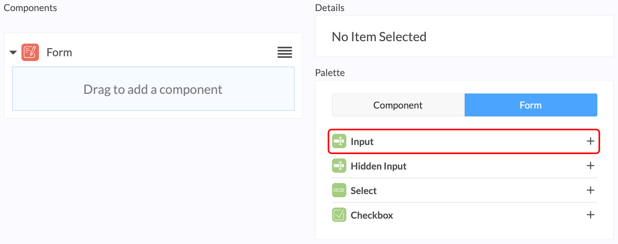
Task: Add Select using its plus icon
Action: coord(591,190)
